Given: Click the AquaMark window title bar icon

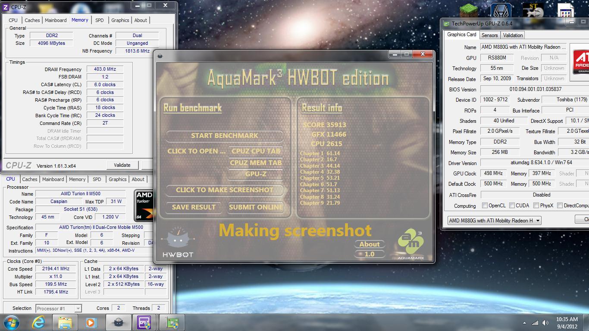Looking at the screenshot, I should tap(160, 56).
